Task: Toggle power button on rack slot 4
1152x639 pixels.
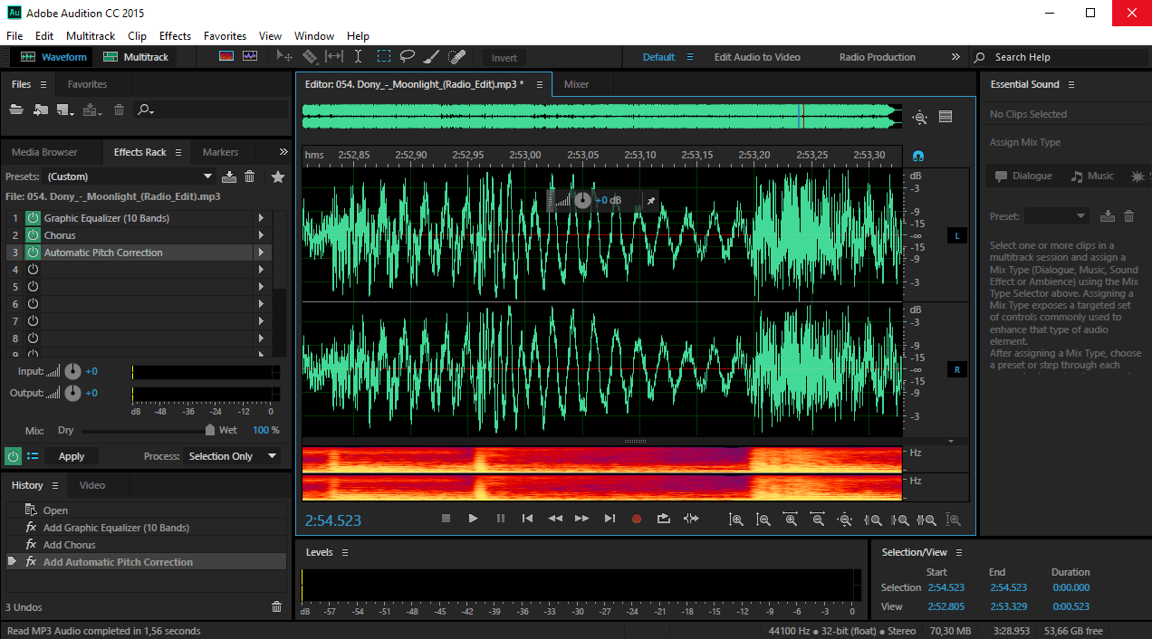Action: (33, 270)
